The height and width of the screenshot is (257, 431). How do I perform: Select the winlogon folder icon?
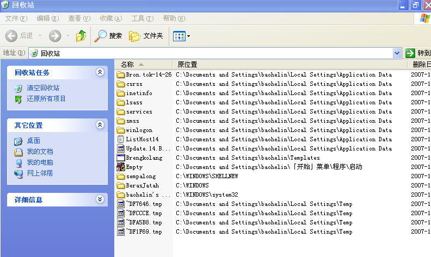coord(121,130)
